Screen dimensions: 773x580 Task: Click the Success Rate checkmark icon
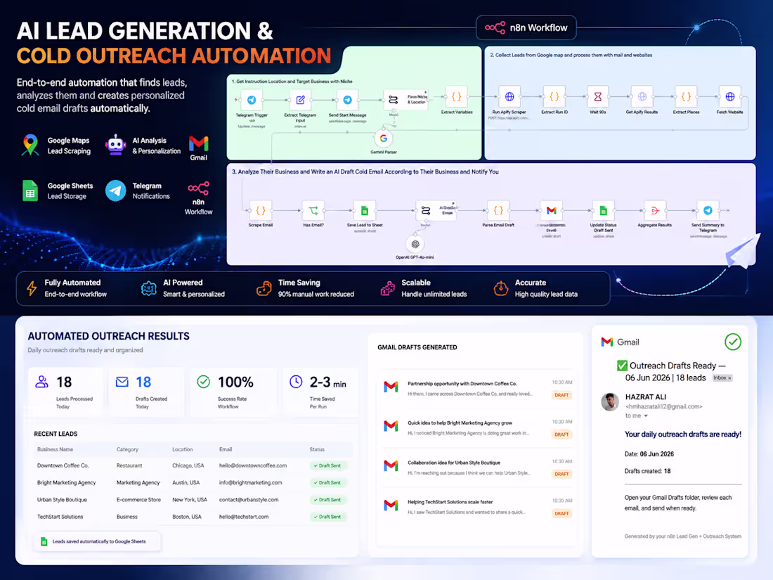pyautogui.click(x=204, y=382)
